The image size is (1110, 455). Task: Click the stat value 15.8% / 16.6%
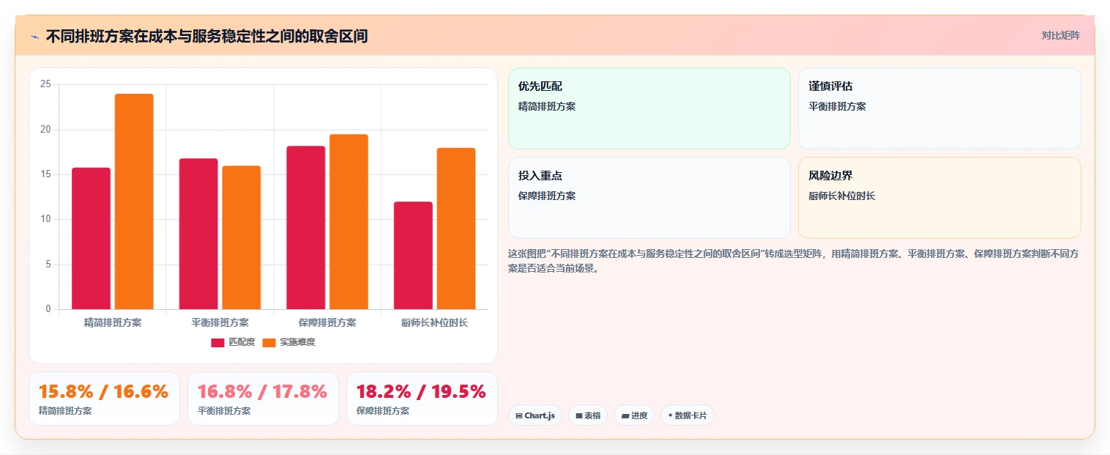[104, 392]
